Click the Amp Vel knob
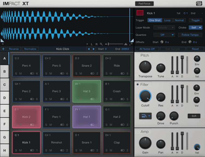The width and height of the screenshot is (205, 157). click(197, 147)
